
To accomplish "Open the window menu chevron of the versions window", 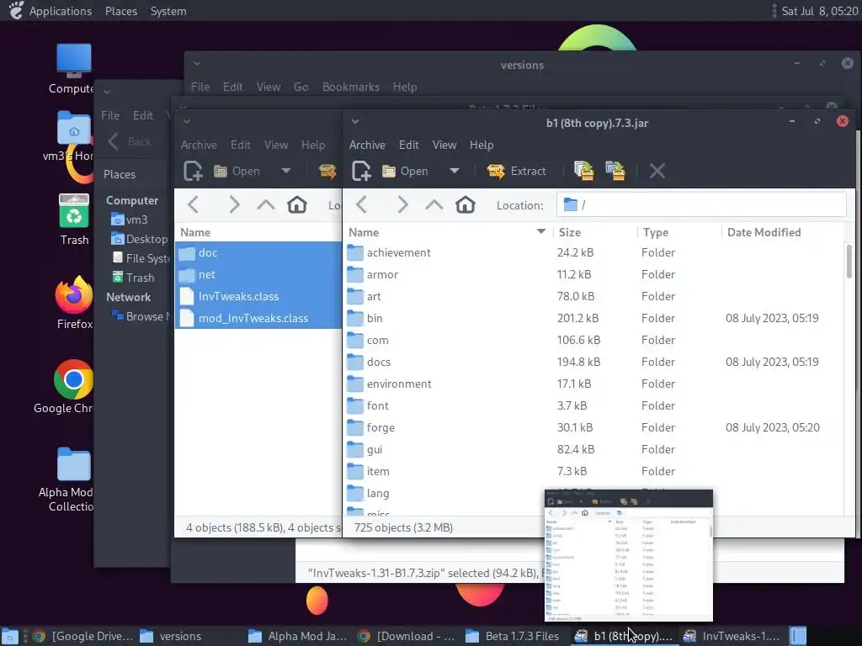I will coord(197,64).
